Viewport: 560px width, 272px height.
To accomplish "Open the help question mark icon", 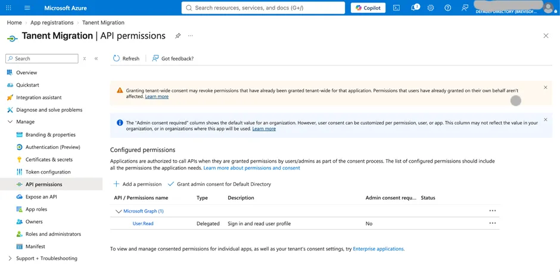I will pyautogui.click(x=447, y=8).
